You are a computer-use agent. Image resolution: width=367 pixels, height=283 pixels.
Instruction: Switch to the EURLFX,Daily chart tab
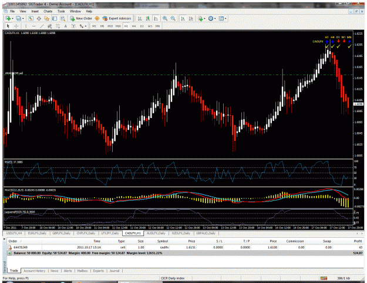tap(36, 233)
